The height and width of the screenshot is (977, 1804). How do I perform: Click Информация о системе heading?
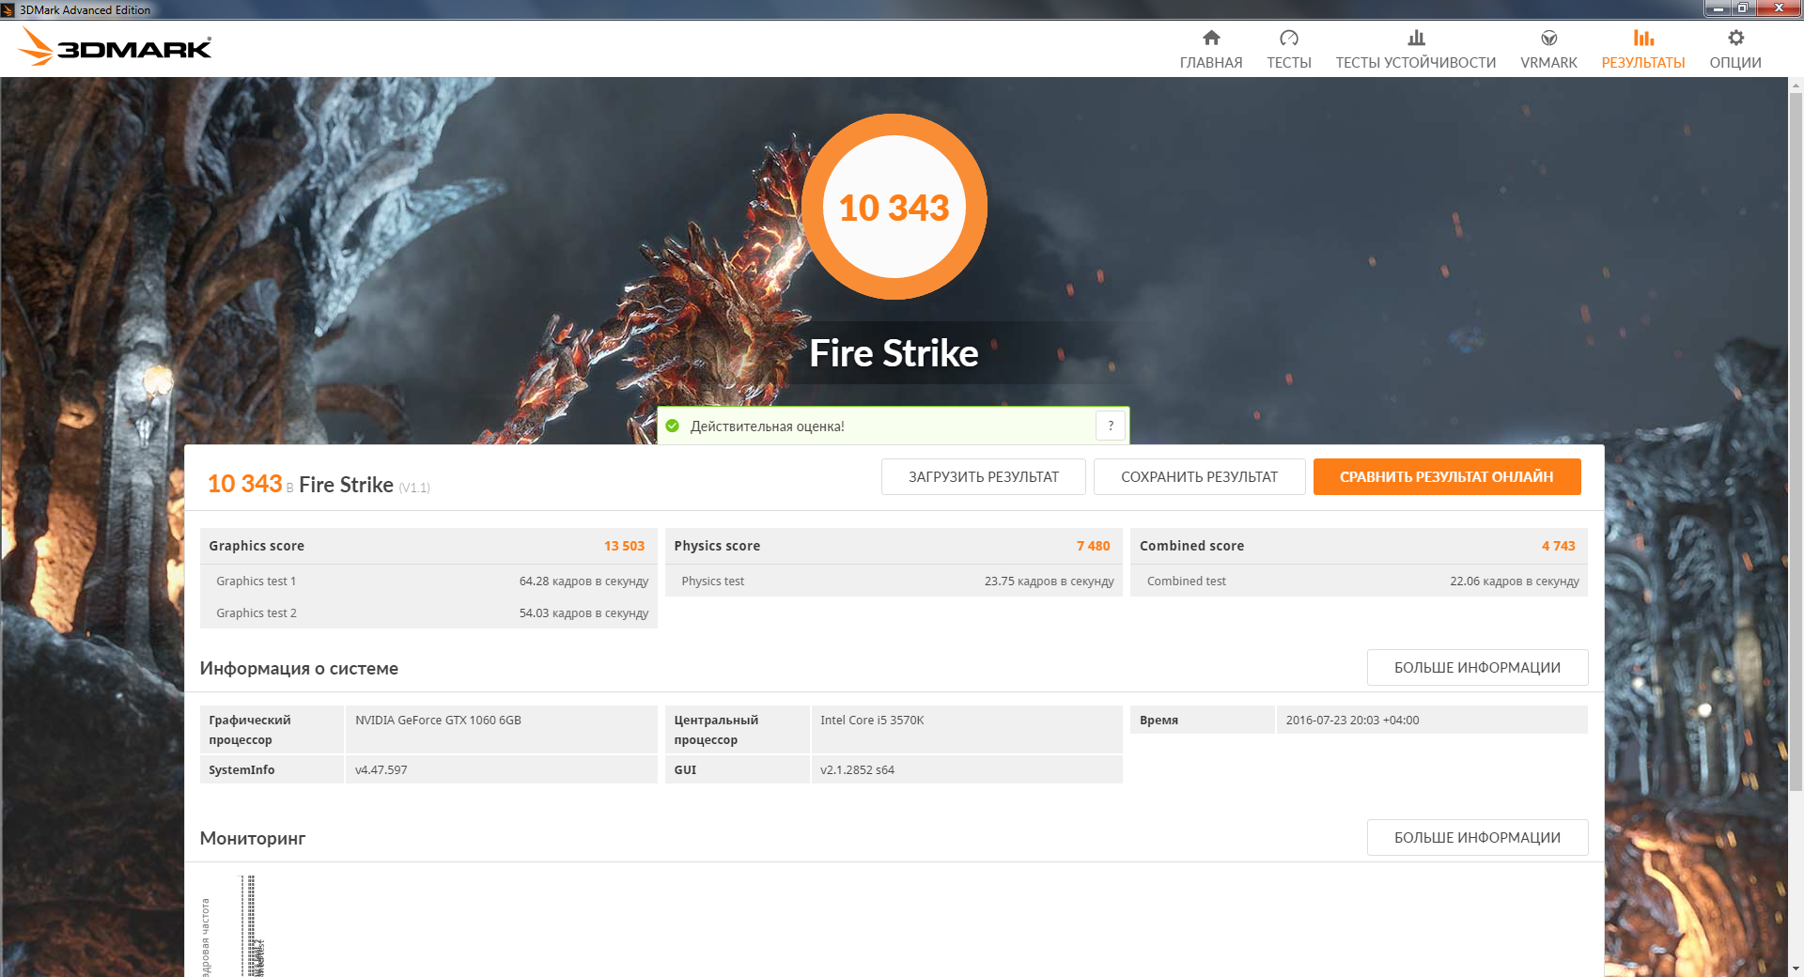(299, 668)
